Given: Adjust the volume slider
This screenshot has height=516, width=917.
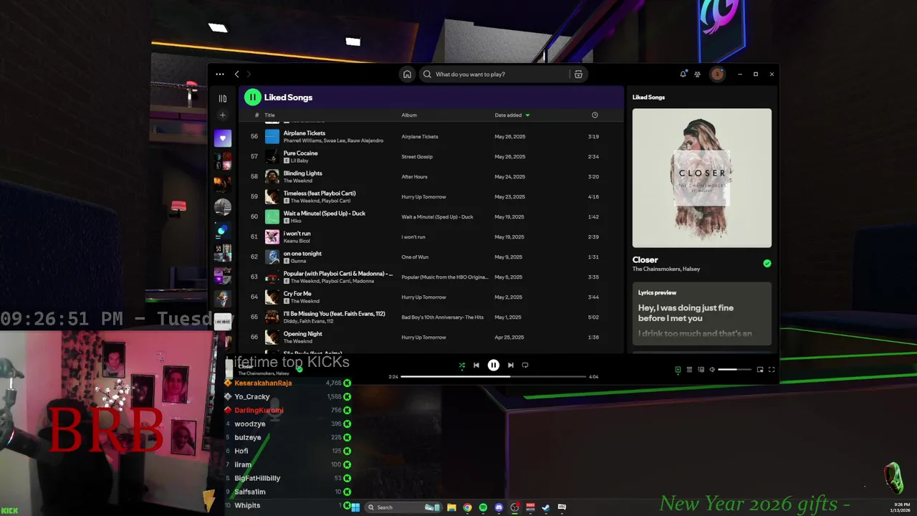Looking at the screenshot, I should [x=735, y=370].
